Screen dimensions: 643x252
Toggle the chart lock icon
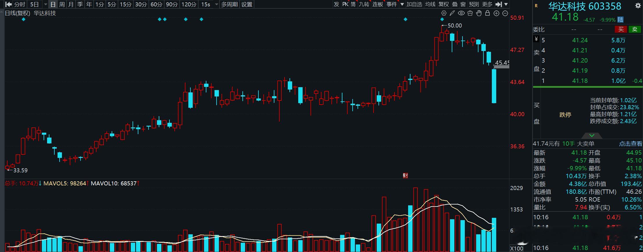487,13
